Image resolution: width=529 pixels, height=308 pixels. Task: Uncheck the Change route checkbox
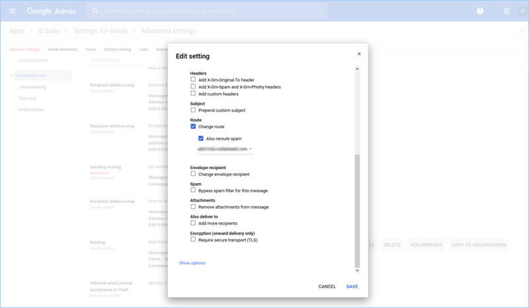[x=193, y=126]
